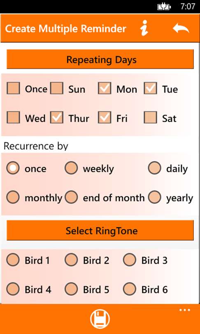Choose Bird 1 ringtone
The width and height of the screenshot is (200, 334).
[x=13, y=260]
